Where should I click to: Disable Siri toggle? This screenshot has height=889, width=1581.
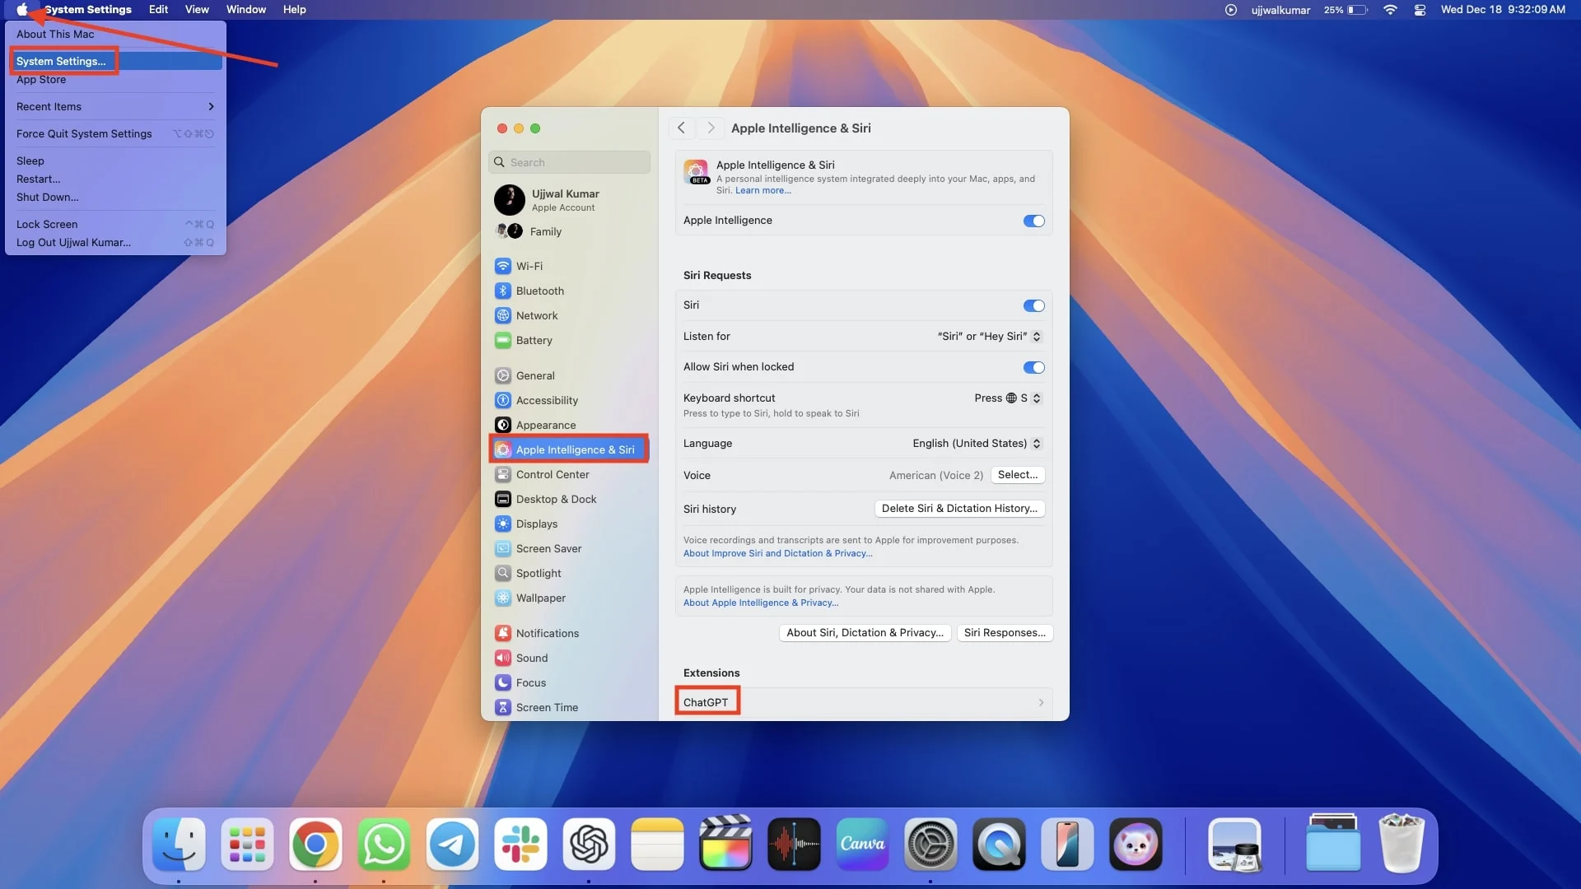pyautogui.click(x=1032, y=305)
